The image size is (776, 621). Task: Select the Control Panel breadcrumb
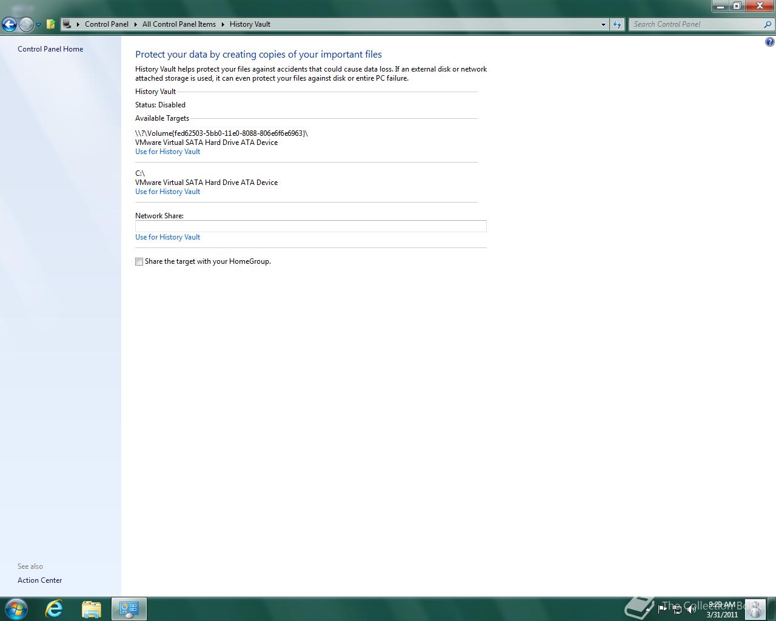pyautogui.click(x=107, y=24)
